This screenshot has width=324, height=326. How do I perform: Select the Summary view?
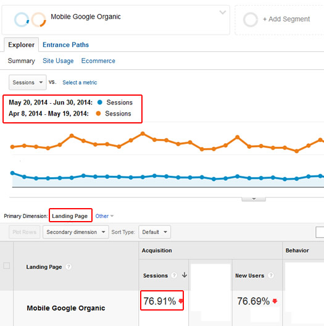click(x=21, y=61)
